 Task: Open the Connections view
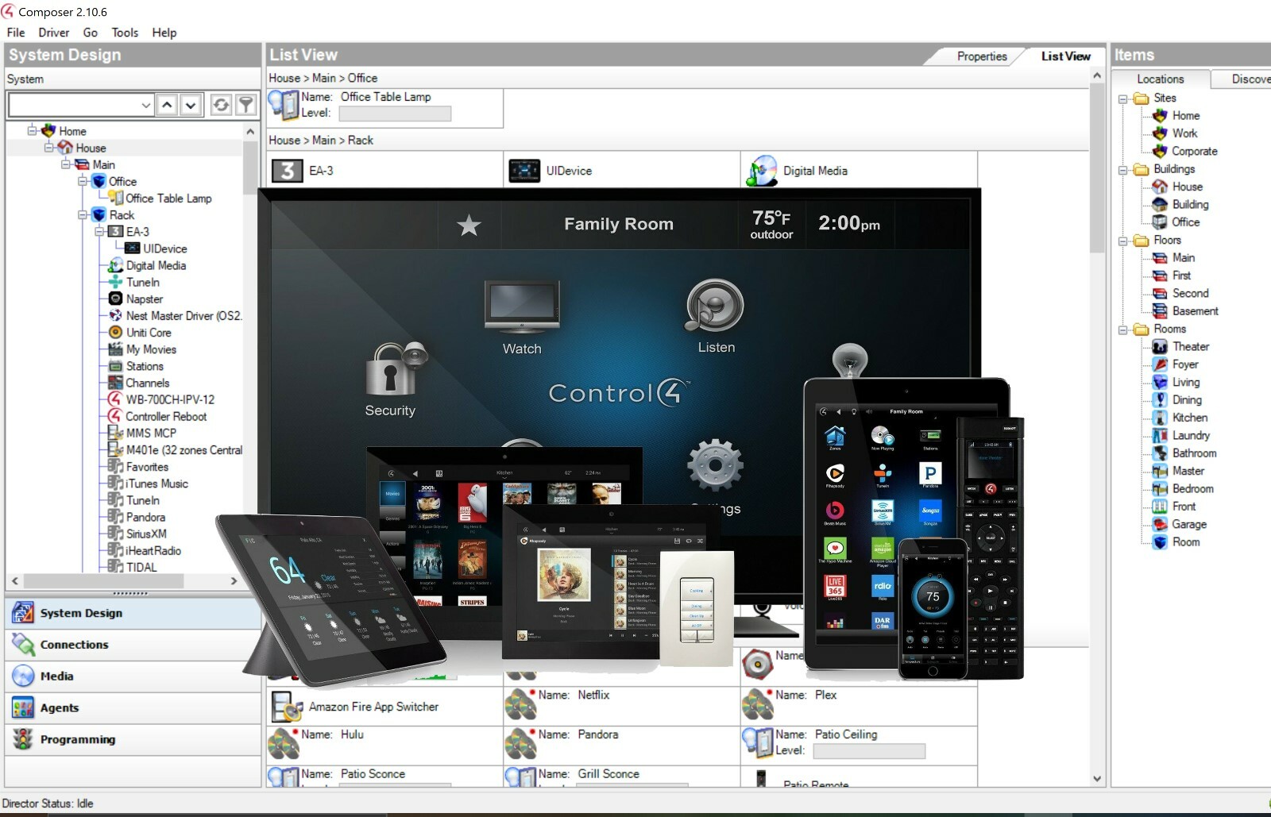pyautogui.click(x=74, y=645)
